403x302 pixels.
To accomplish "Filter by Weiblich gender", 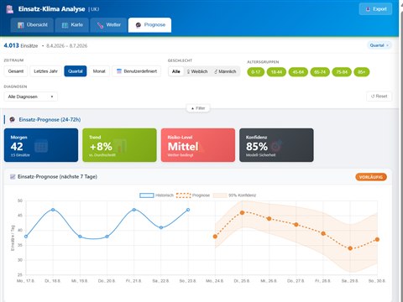I will point(197,71).
